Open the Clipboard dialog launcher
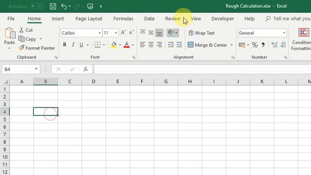Image resolution: width=311 pixels, height=175 pixels. pyautogui.click(x=56, y=57)
